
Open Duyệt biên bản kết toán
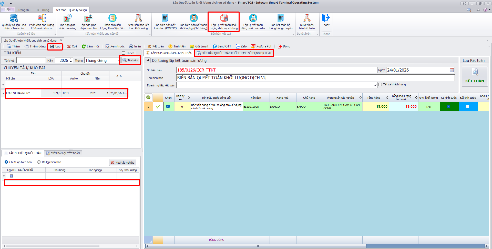tap(307, 22)
